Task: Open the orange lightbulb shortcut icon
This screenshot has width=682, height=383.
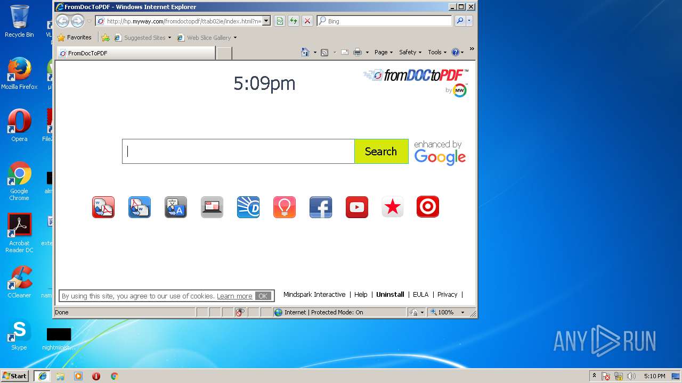Action: 285,207
